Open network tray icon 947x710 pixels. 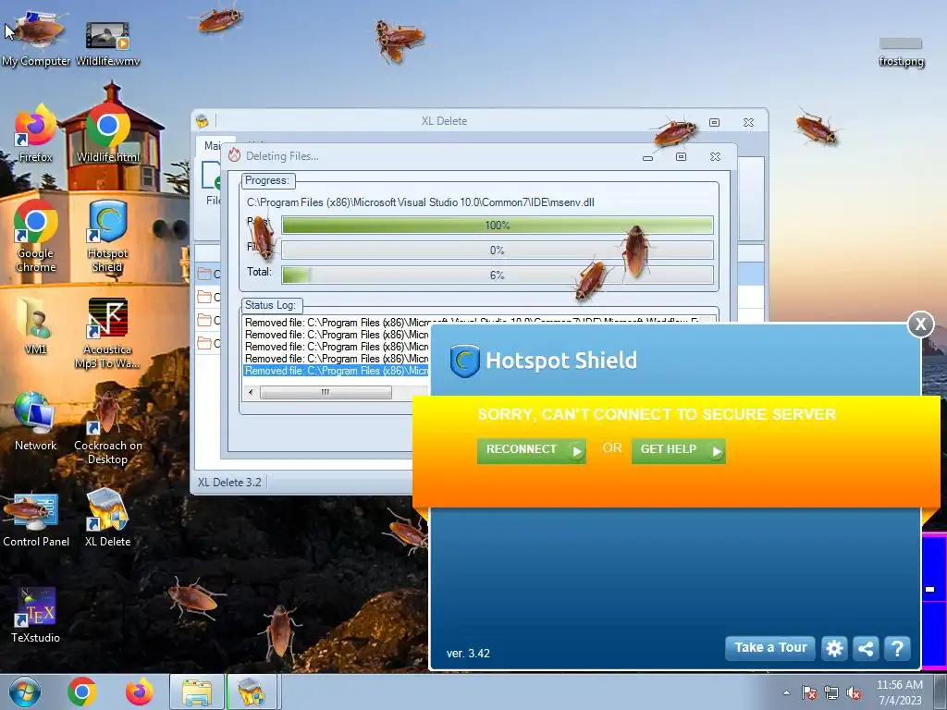[x=831, y=692]
